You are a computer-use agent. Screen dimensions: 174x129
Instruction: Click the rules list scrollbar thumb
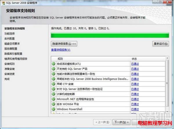point(167,83)
